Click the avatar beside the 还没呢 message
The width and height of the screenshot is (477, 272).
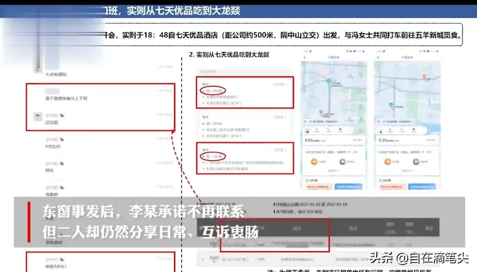coord(38,117)
